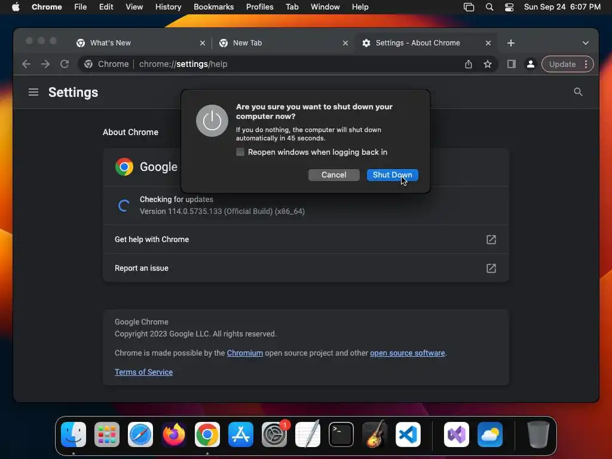Open the Terms of Service link
This screenshot has width=612, height=459.
pyautogui.click(x=143, y=372)
